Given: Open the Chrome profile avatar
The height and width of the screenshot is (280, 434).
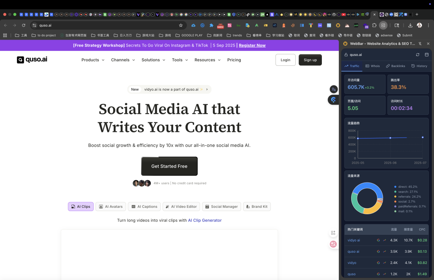Looking at the screenshot, I should coord(419,25).
